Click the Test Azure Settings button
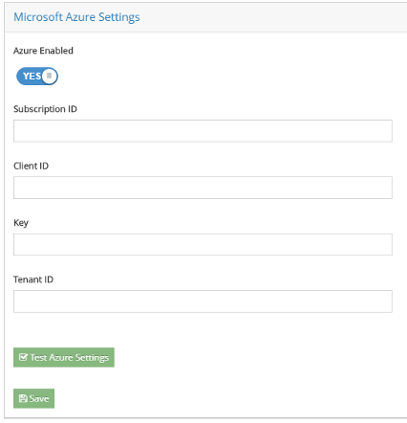The image size is (407, 423). coord(64,357)
